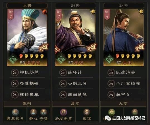
Task: Open the 法正 general card portrait
Action: [x=124, y=37]
